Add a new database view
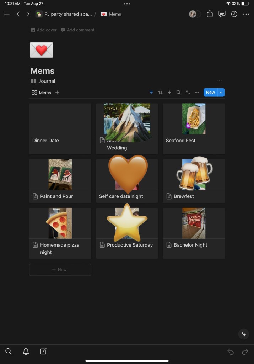 [57, 93]
